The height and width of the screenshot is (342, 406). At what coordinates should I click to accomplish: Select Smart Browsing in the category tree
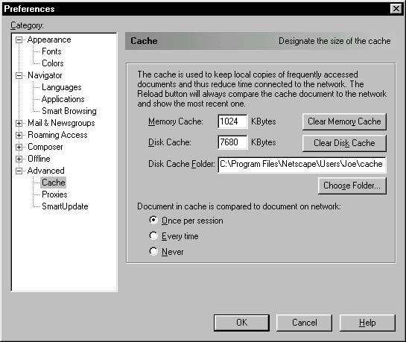(x=69, y=111)
